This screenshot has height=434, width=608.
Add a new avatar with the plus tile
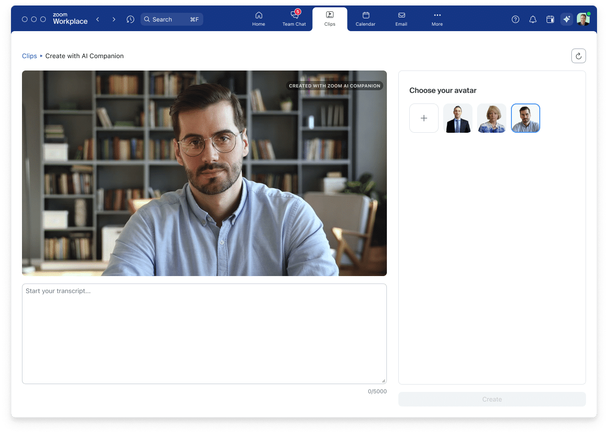423,118
